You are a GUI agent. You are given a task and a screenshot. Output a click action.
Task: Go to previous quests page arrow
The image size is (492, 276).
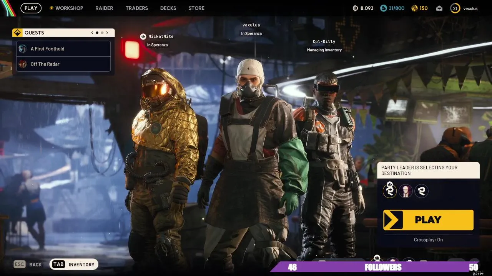[x=92, y=33]
